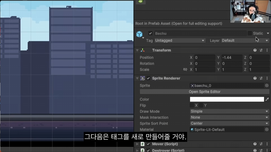Click the Bechu name field

tap(200, 33)
